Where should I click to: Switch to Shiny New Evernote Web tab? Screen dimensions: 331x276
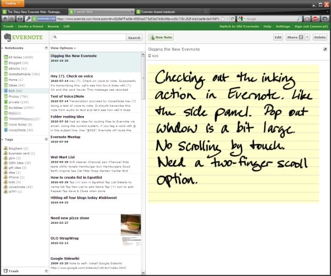[34, 12]
